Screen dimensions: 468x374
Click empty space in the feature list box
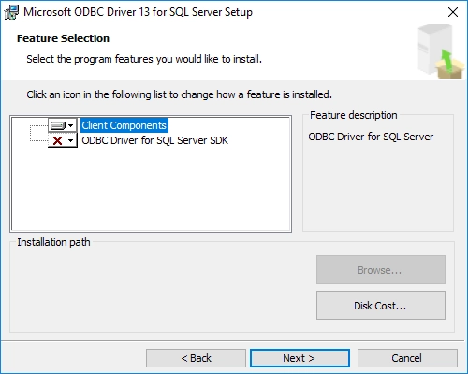[x=151, y=190]
